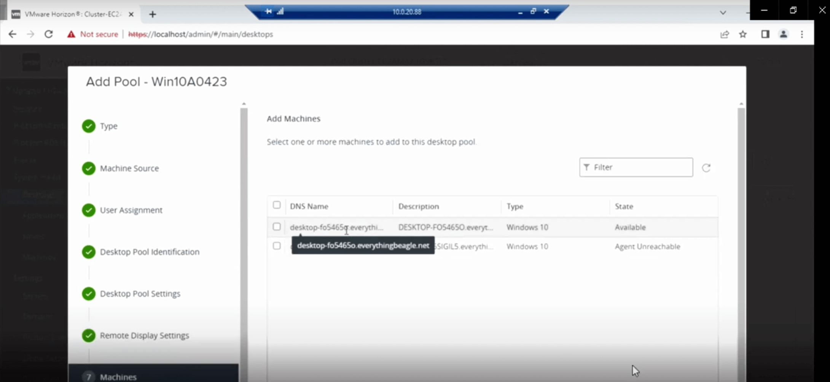Screen dimensions: 830x382
Task: Click the wizard scrollbar up arrow
Action: [x=244, y=103]
